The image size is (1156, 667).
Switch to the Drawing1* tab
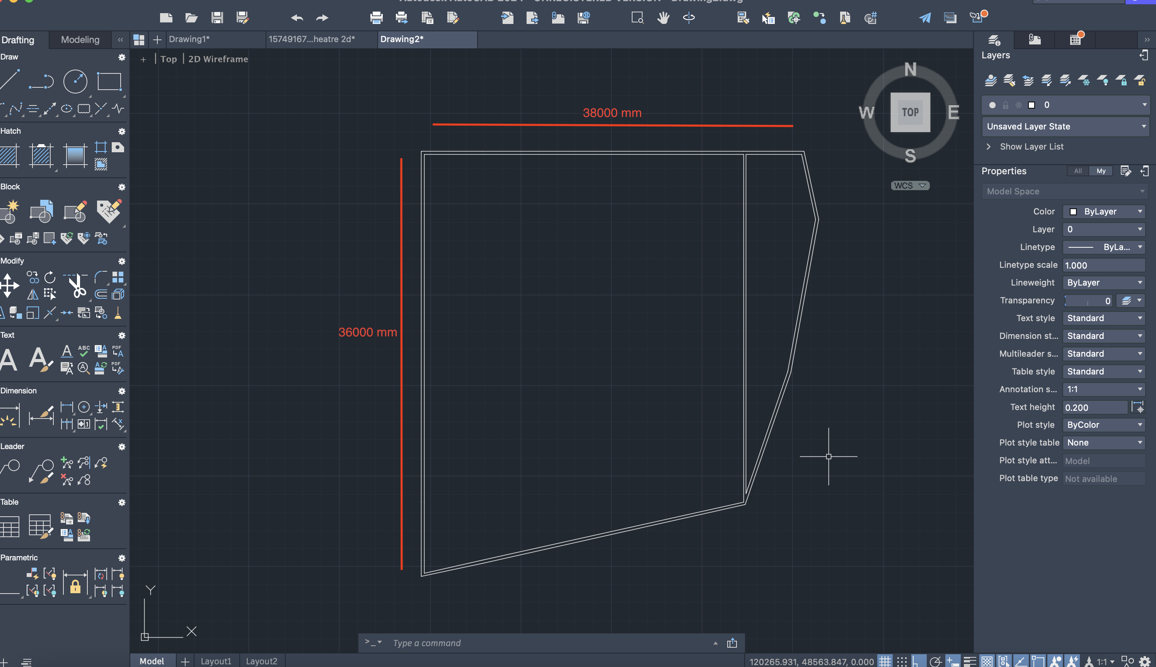(189, 39)
